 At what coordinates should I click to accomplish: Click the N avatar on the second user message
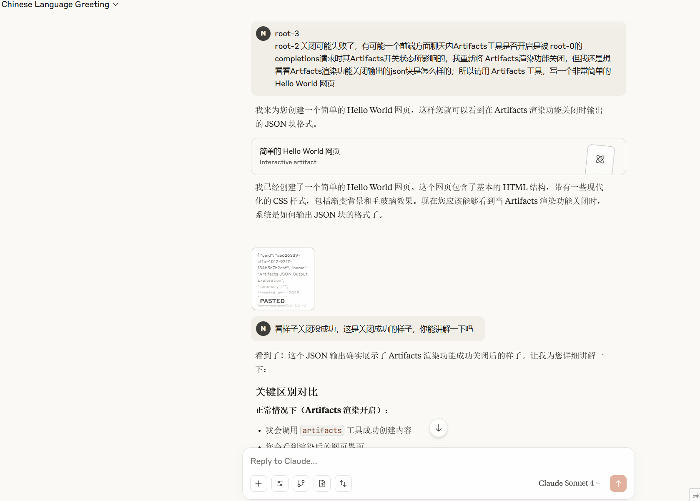263,329
